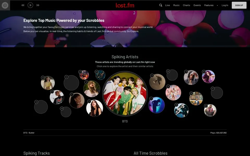Select empty artist bubble number 19
Viewport: 250px width, 156px height.
coord(66,112)
